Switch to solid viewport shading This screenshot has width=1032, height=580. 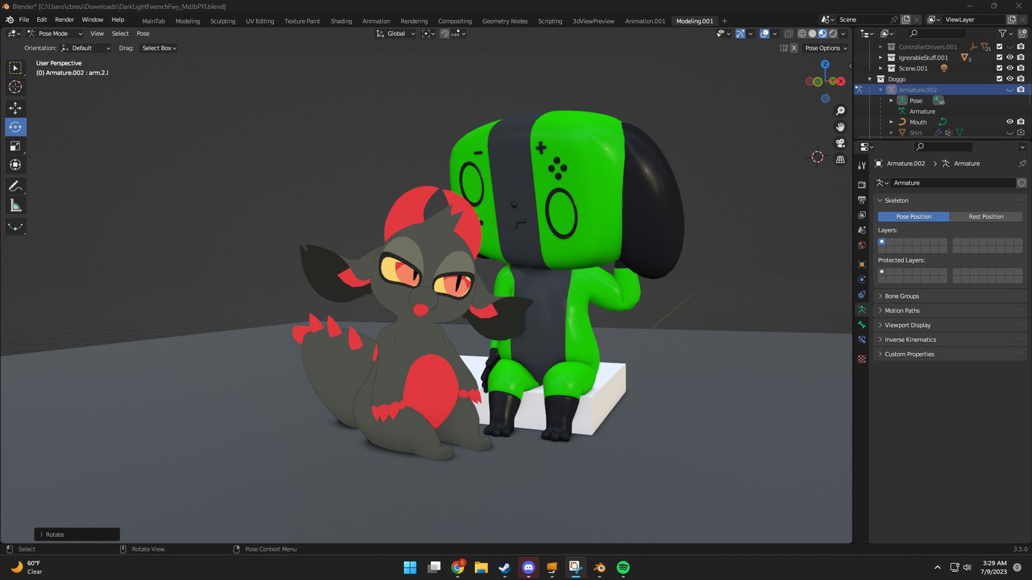pos(812,34)
